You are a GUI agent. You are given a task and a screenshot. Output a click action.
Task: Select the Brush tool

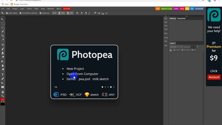2,49
